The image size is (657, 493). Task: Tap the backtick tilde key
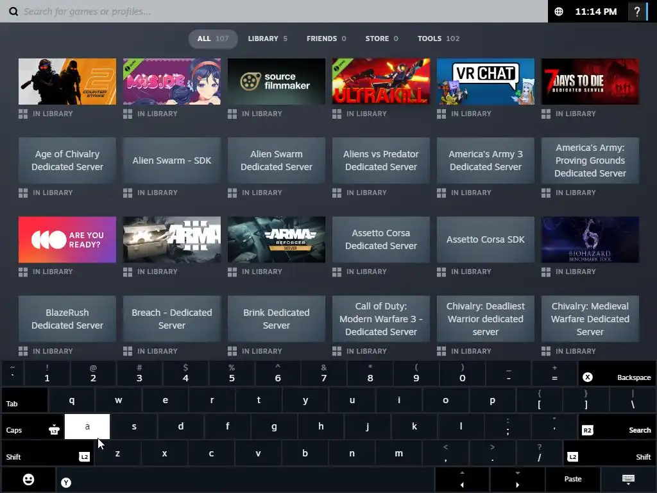pos(13,373)
